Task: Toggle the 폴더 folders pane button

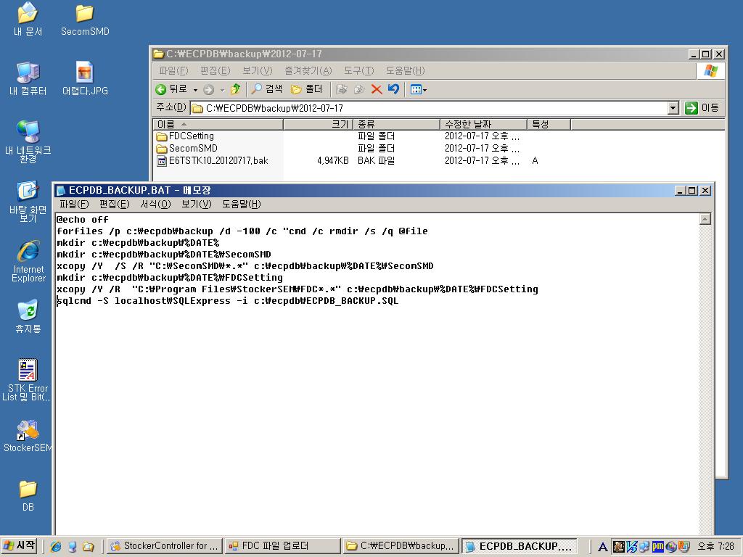Action: point(307,89)
